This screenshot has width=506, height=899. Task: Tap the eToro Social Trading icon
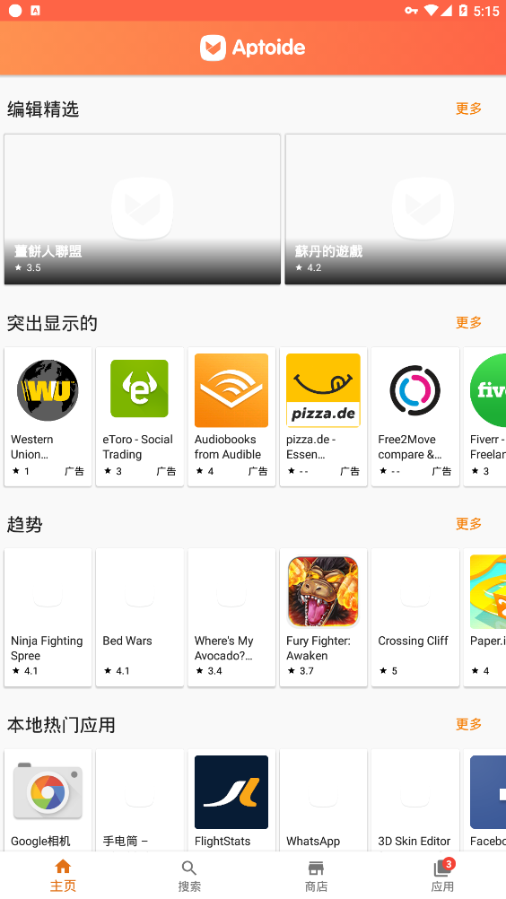coord(139,390)
